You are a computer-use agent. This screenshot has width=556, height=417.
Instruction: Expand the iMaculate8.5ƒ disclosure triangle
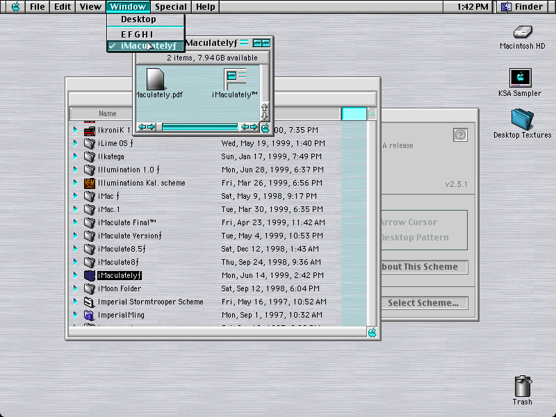[x=75, y=249]
